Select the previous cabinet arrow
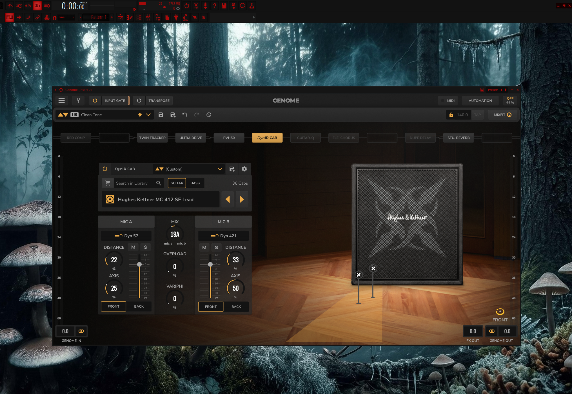Viewport: 572px width, 394px height. coord(228,200)
